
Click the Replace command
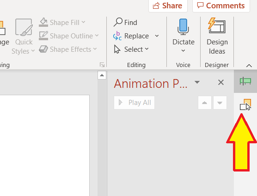(131, 36)
